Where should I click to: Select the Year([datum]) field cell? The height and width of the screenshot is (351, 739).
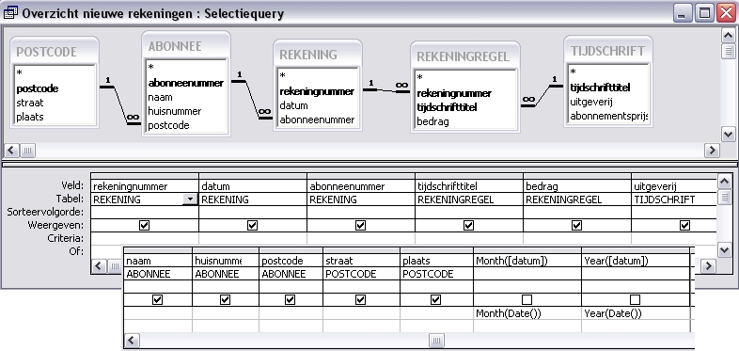pyautogui.click(x=636, y=261)
